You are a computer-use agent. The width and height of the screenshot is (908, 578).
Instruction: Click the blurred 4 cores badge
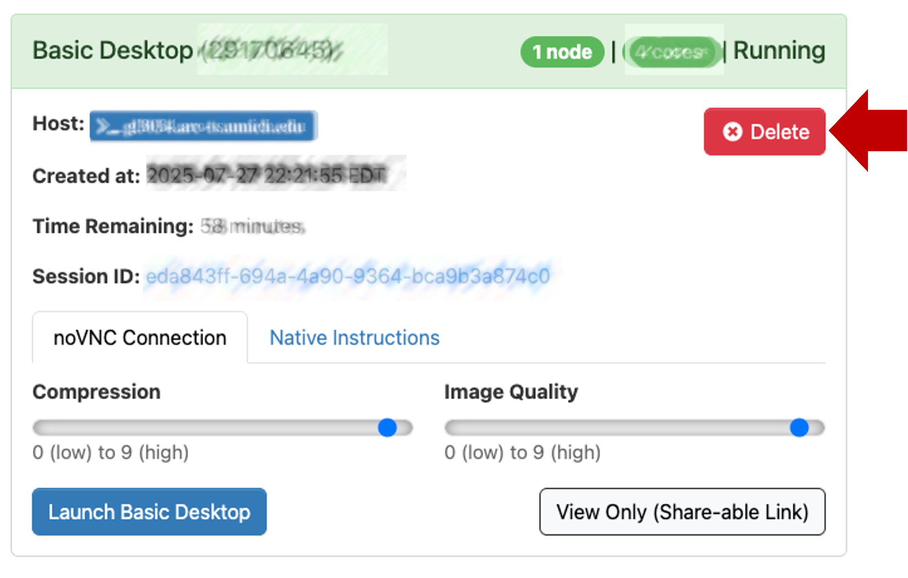[x=672, y=52]
